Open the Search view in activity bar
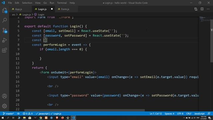The width and height of the screenshot is (213, 120). pos(4,20)
